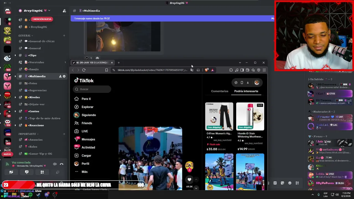This screenshot has height=199, width=354.
Task: Click the TikTok phone app icon
Action: click(242, 82)
